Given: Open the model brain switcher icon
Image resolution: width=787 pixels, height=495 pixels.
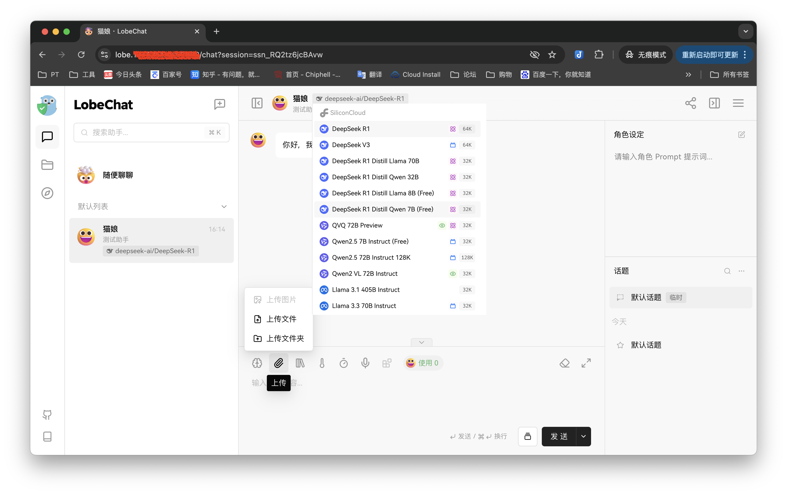Looking at the screenshot, I should pos(257,363).
